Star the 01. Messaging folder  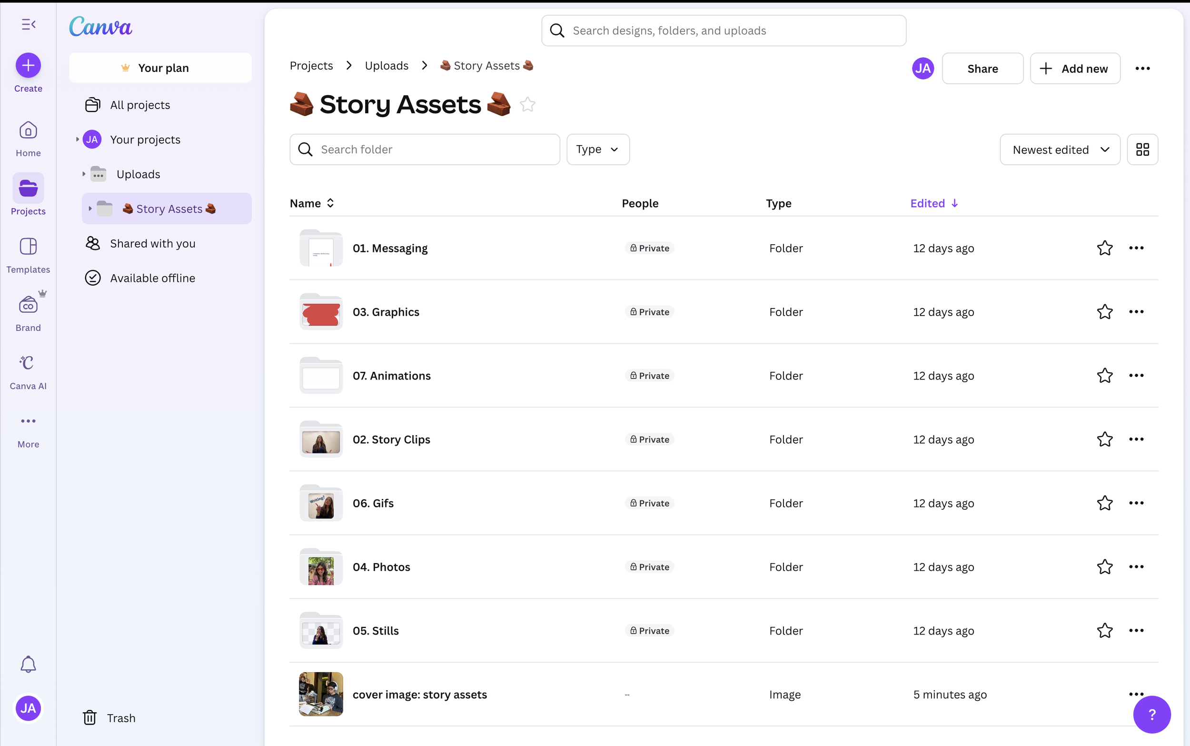1104,248
